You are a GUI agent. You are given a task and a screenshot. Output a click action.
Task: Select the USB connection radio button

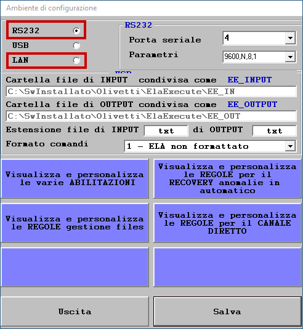pos(76,46)
